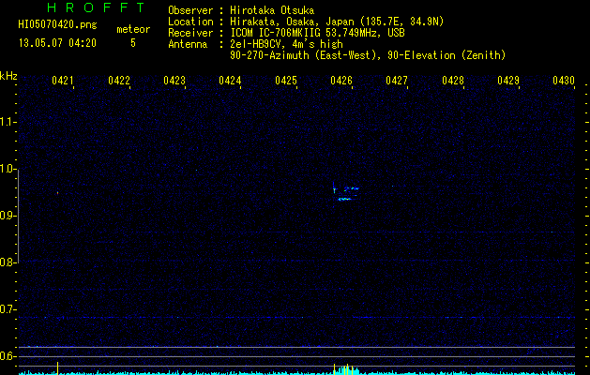
Task: Click the Observer Hirotaka Otsuka line
Action: 241,10
